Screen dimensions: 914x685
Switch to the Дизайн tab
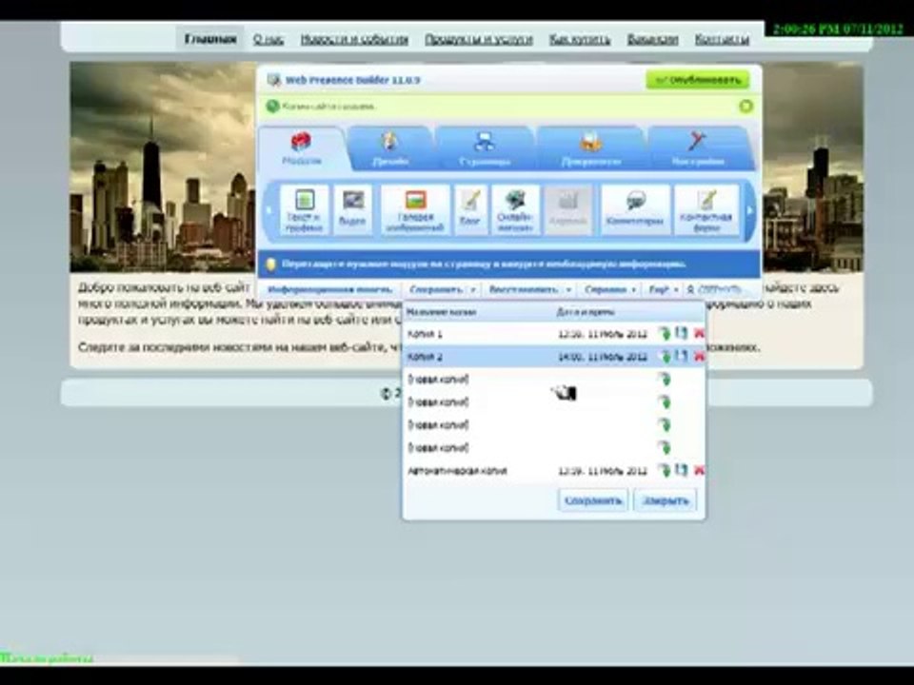[x=390, y=148]
